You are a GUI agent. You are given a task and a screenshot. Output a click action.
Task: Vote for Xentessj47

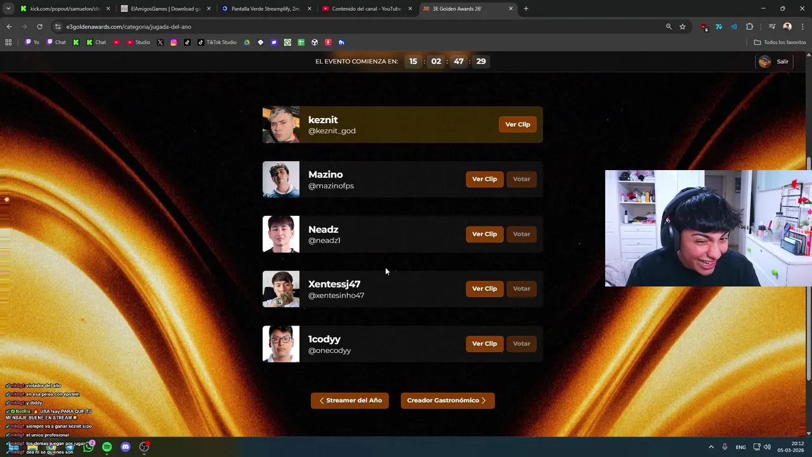point(521,289)
